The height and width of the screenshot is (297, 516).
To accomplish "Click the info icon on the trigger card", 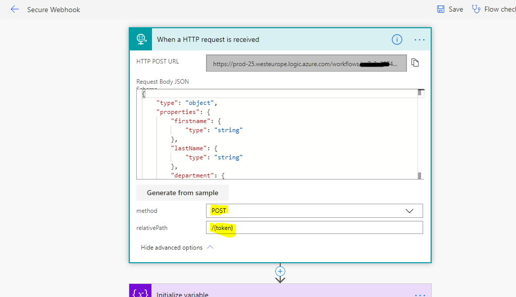I will 397,39.
